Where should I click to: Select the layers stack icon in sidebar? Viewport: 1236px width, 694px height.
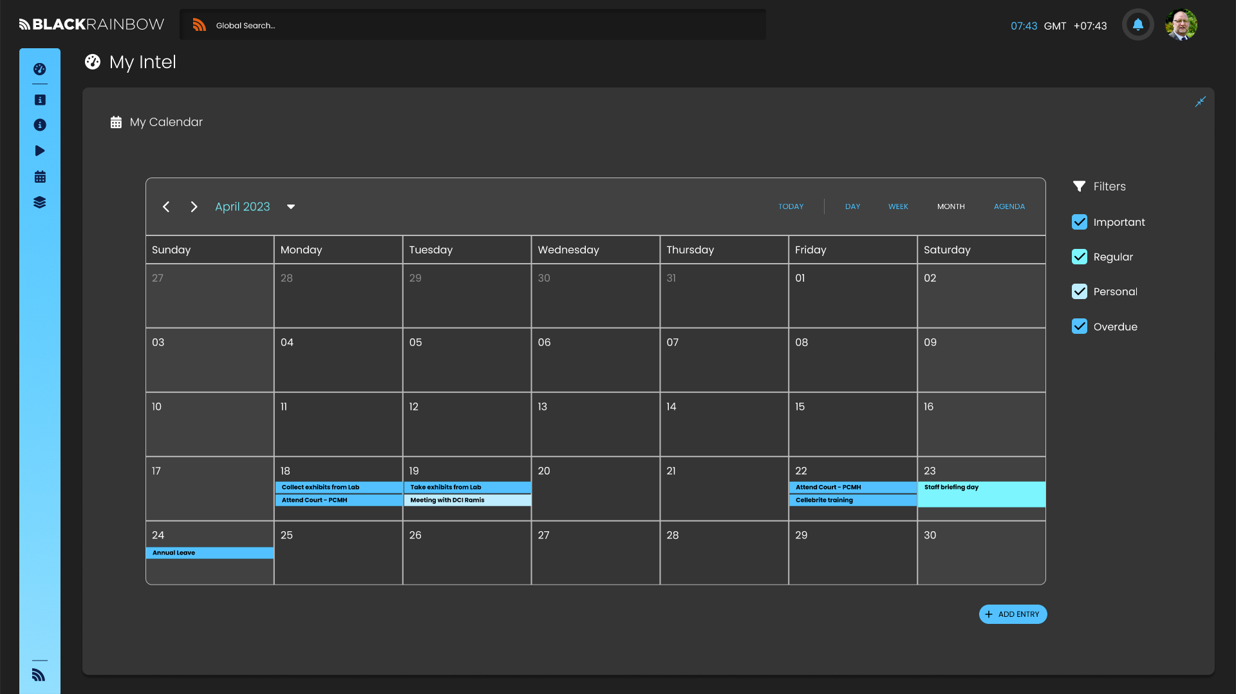pyautogui.click(x=40, y=202)
